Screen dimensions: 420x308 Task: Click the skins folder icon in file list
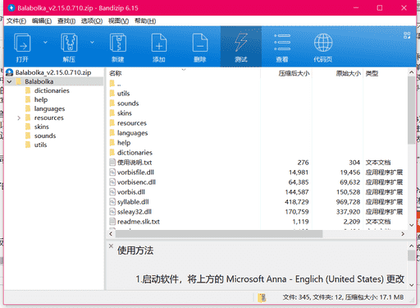[112, 113]
